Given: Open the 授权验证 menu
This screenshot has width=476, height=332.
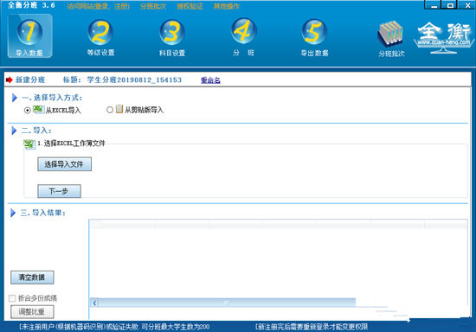Looking at the screenshot, I should [x=190, y=6].
